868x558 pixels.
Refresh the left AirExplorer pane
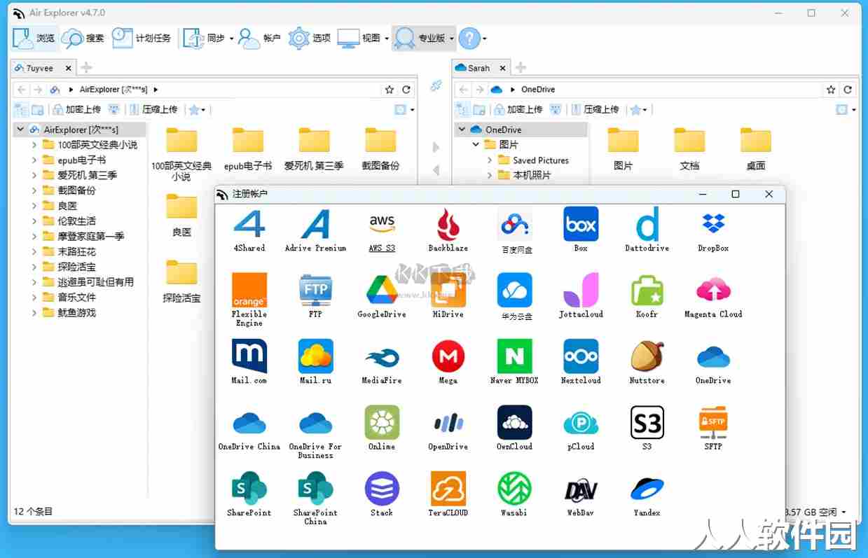pos(406,90)
